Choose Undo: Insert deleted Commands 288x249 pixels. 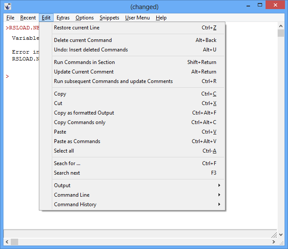(x=132, y=50)
